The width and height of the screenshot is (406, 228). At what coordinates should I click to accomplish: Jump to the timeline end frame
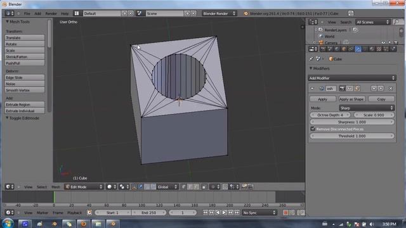tap(237, 213)
